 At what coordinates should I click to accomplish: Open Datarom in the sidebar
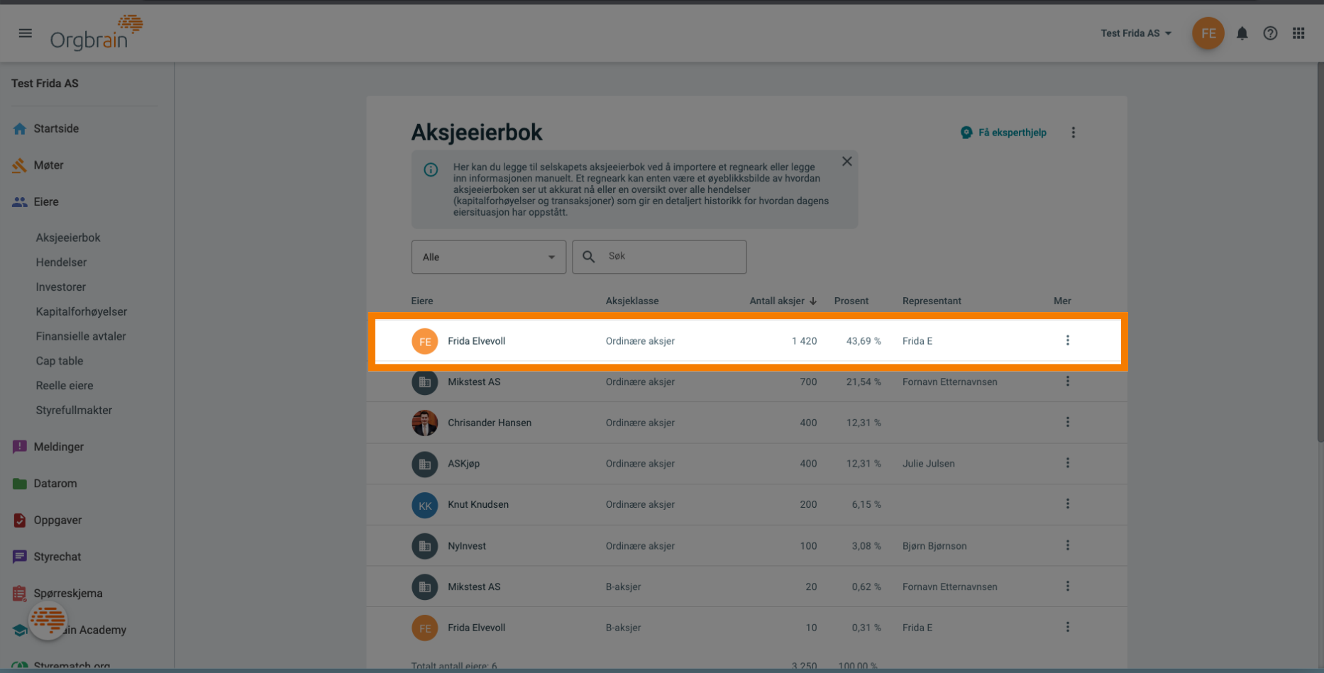coord(55,484)
